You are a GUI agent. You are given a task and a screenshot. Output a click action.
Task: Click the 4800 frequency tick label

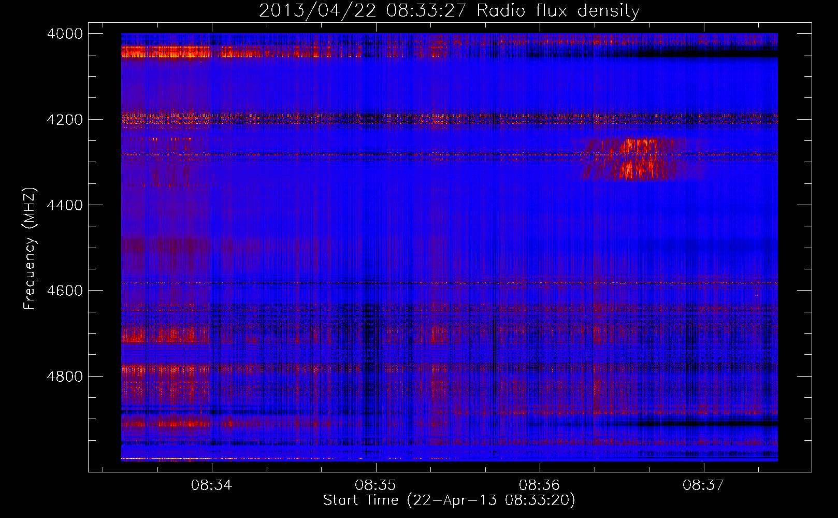(x=65, y=377)
